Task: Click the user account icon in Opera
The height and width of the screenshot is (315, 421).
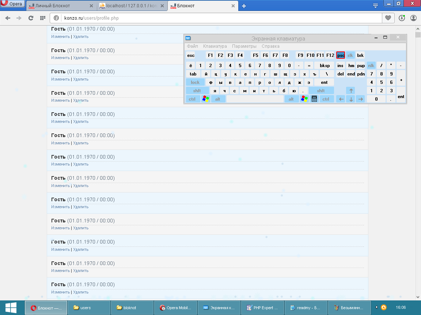Action: click(413, 18)
